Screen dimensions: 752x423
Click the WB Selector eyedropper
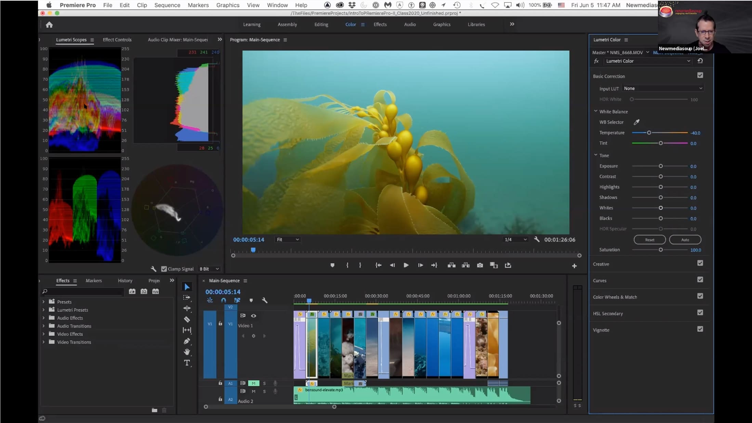[636, 122]
